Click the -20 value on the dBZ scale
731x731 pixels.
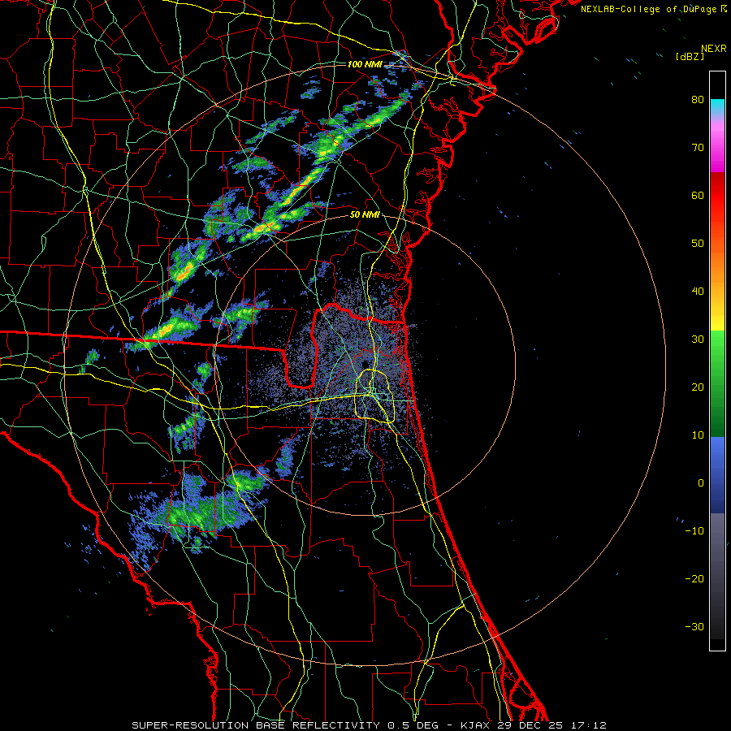(x=694, y=578)
